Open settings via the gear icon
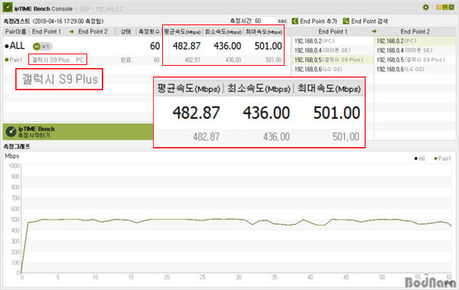This screenshot has height=290, width=459. coord(426,8)
